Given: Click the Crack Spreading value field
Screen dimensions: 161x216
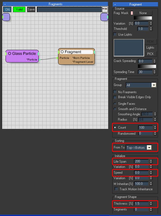Looking at the screenshot, I should point(145,61).
